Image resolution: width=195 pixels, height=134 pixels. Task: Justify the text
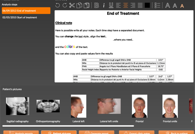[x=140, y=5]
